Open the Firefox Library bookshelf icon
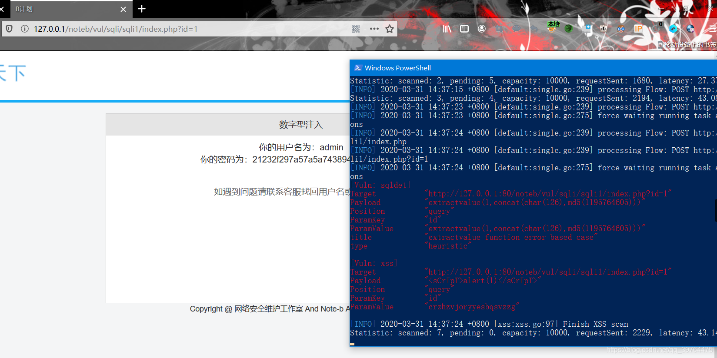717x358 pixels. 447,29
